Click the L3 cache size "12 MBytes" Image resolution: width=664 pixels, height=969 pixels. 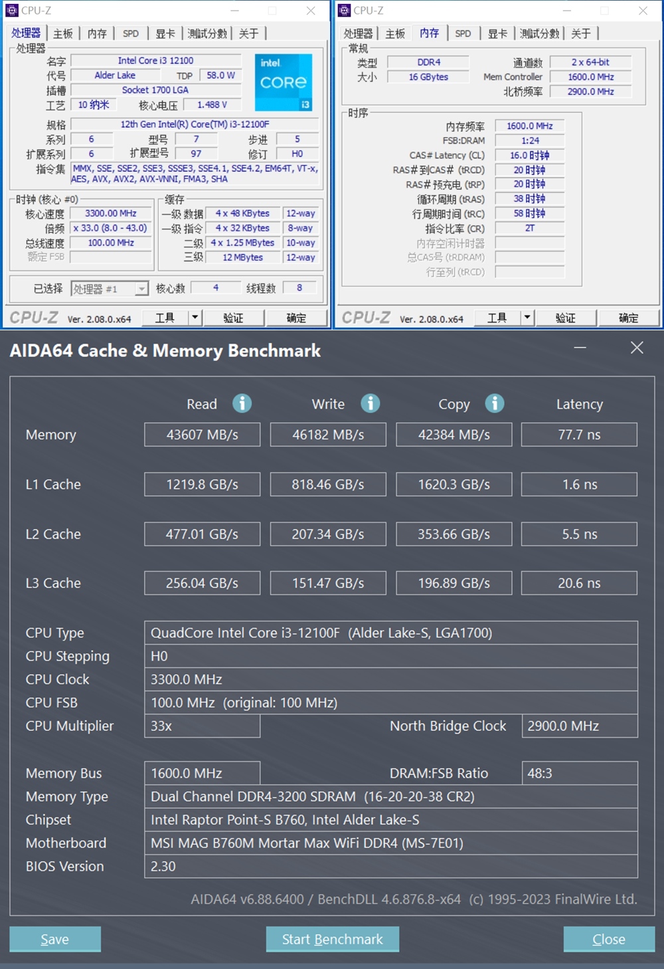[x=243, y=257]
